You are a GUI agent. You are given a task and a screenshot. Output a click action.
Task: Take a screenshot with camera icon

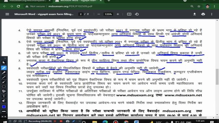(x=68, y=121)
